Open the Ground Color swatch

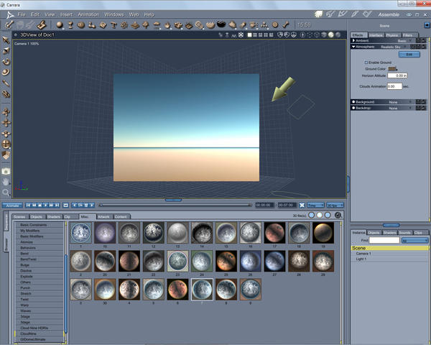point(392,68)
